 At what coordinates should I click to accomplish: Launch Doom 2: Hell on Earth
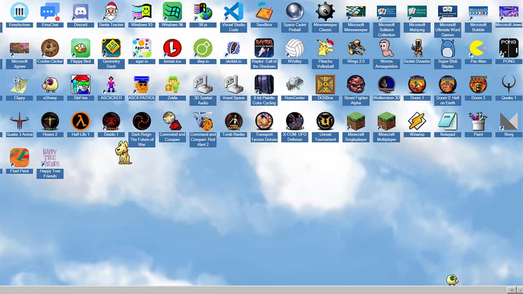[447, 85]
